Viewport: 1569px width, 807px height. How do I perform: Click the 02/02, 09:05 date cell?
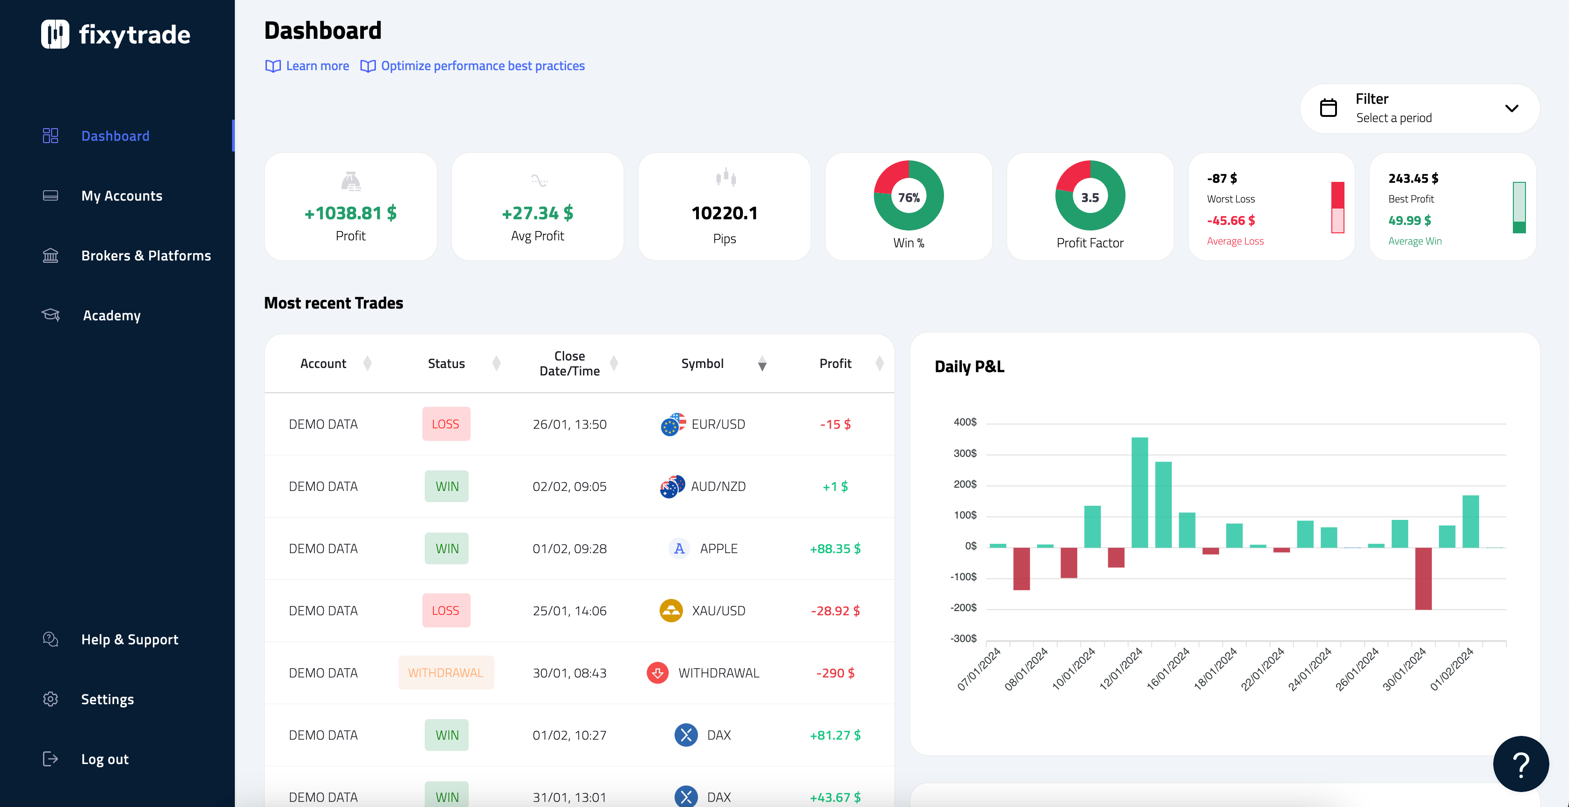coord(569,486)
